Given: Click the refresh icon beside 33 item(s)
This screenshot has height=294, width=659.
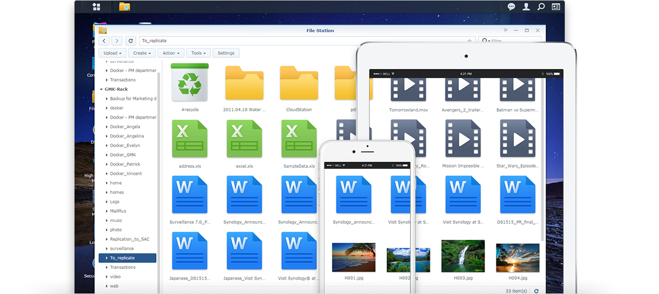Looking at the screenshot, I should [x=536, y=291].
